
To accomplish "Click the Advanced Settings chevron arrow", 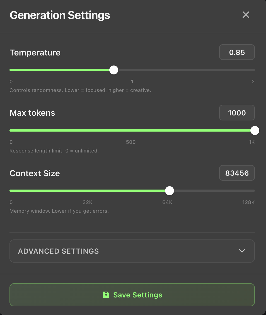I will pyautogui.click(x=242, y=251).
